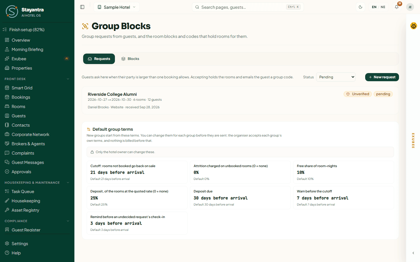The height and width of the screenshot is (262, 420).
Task: Open the notifications bell
Action: point(397,7)
